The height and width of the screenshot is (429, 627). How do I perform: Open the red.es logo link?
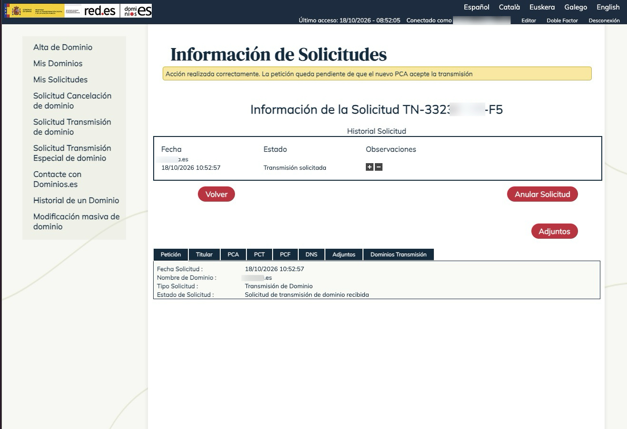[x=99, y=10]
